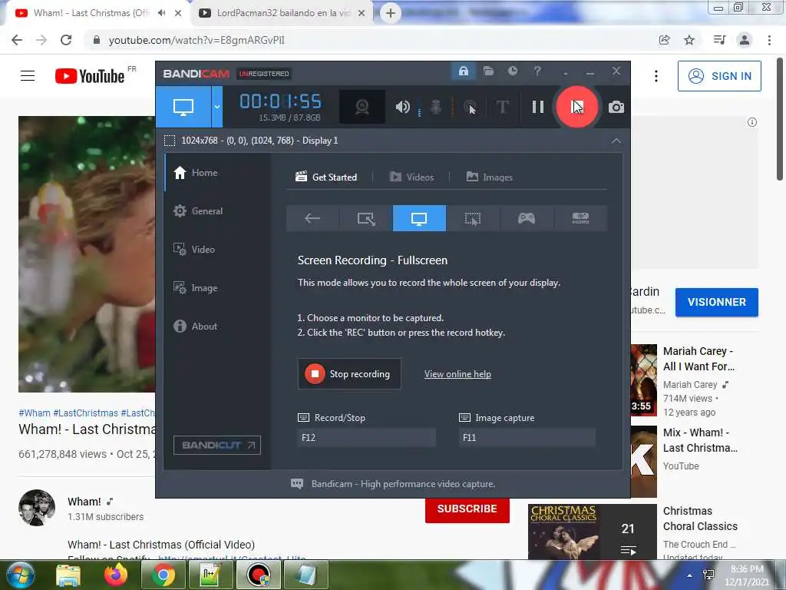Click the #Wham hashtag link
786x590 pixels.
coord(35,413)
